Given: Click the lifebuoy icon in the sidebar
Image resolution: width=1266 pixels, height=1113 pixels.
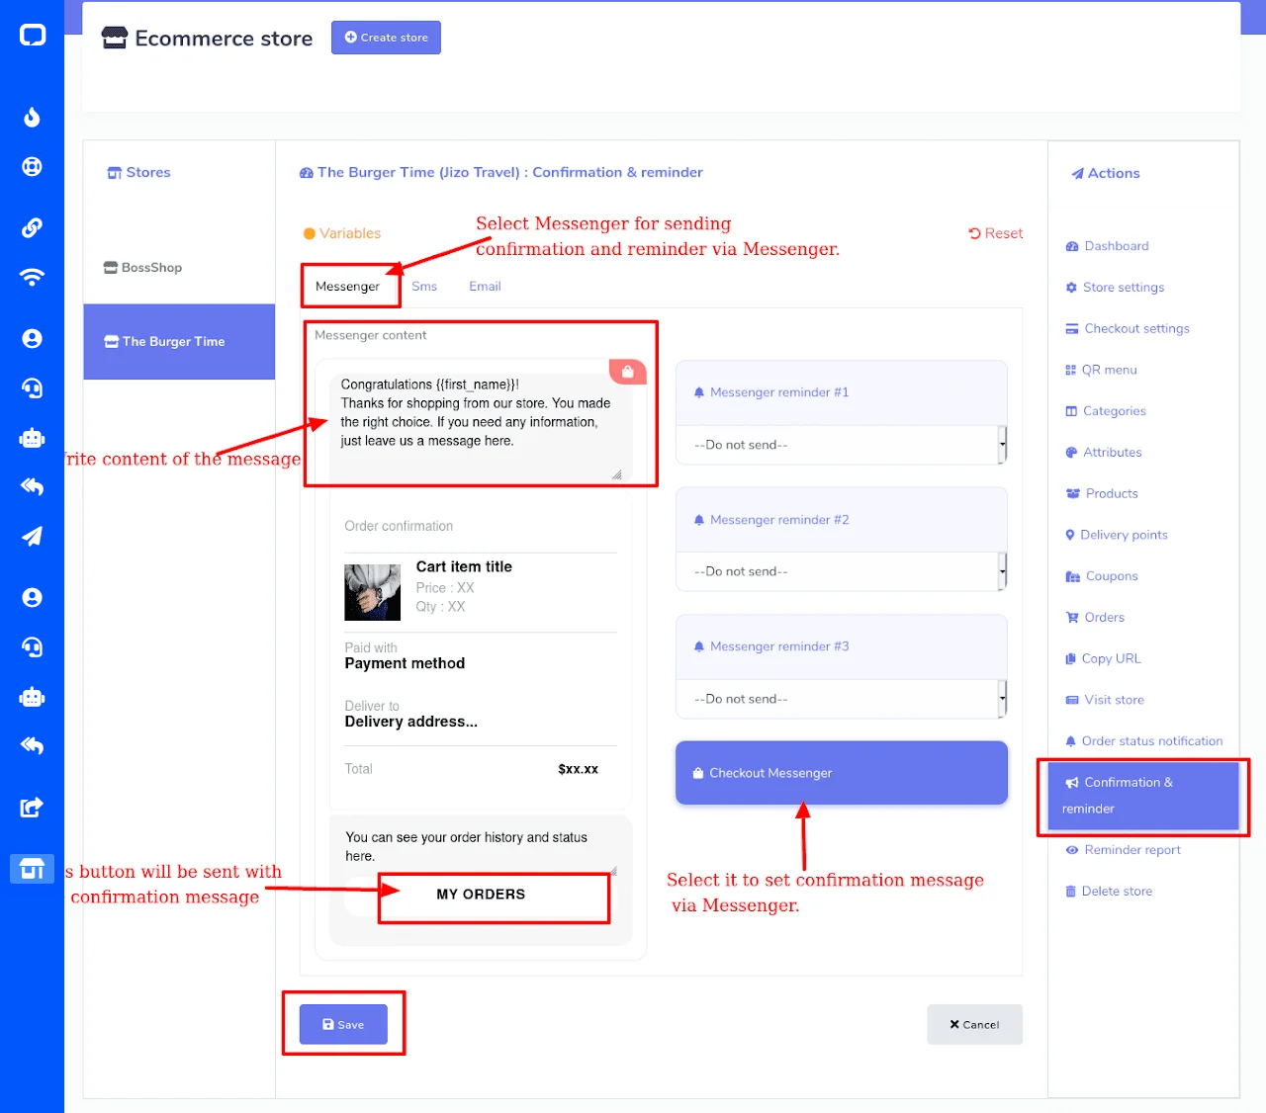Looking at the screenshot, I should [32, 166].
